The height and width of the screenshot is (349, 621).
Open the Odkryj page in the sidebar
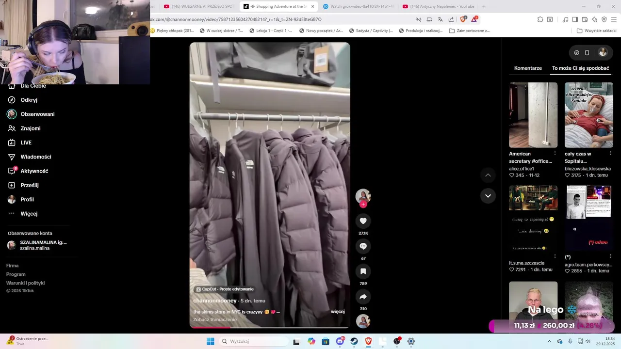(x=29, y=100)
